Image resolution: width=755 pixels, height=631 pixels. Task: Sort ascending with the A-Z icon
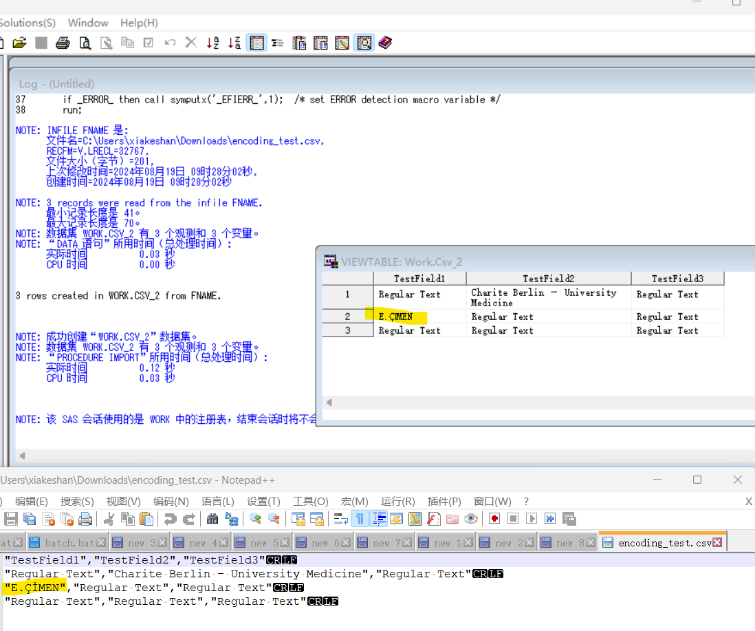[x=213, y=43]
